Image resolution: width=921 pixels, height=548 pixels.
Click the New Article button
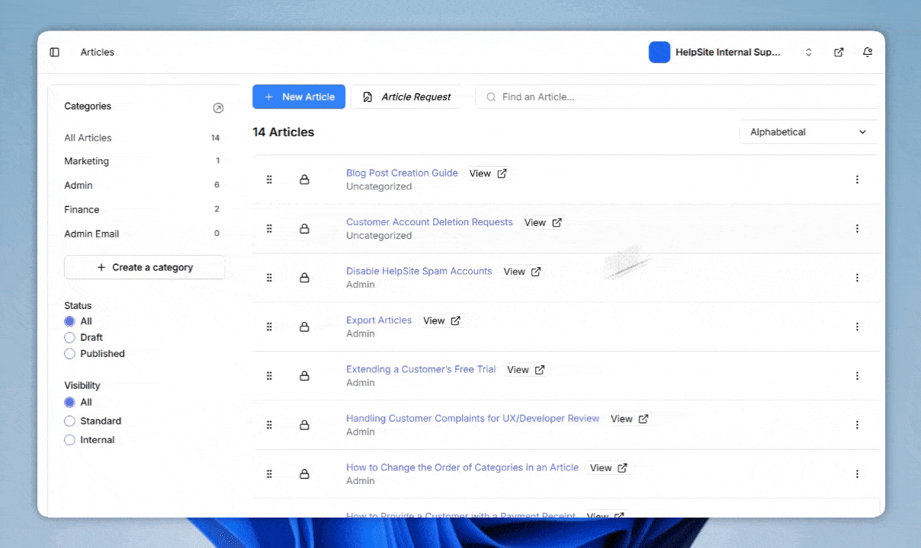coord(299,97)
